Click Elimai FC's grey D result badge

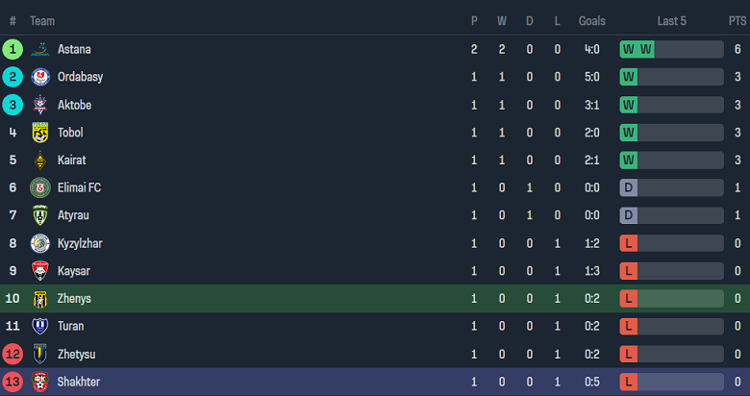point(629,187)
